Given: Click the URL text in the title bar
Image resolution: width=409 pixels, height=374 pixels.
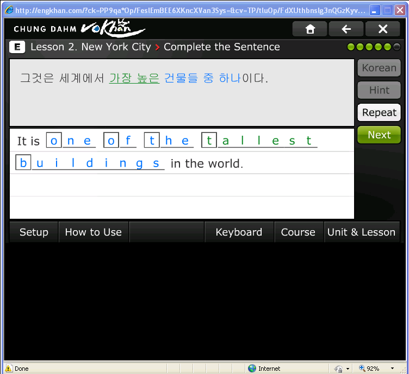Looking at the screenshot, I should click(190, 10).
